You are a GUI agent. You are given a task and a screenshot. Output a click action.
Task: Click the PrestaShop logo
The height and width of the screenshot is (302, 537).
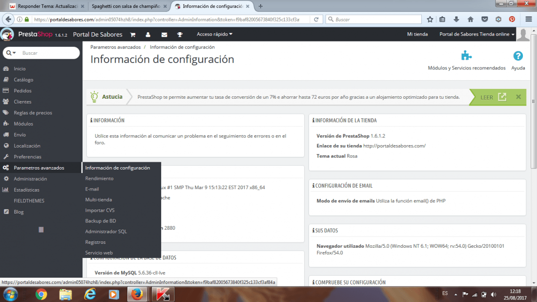pyautogui.click(x=34, y=34)
